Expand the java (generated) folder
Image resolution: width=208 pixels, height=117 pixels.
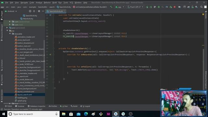pos(7,28)
